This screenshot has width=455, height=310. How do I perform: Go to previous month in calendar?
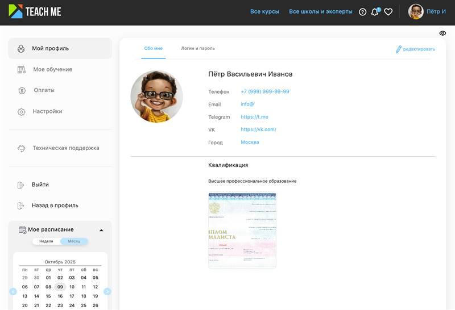[x=13, y=291]
